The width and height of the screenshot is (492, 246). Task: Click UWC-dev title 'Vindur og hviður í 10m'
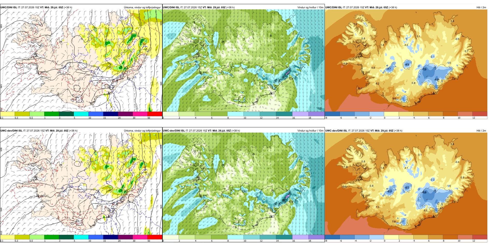310,131
